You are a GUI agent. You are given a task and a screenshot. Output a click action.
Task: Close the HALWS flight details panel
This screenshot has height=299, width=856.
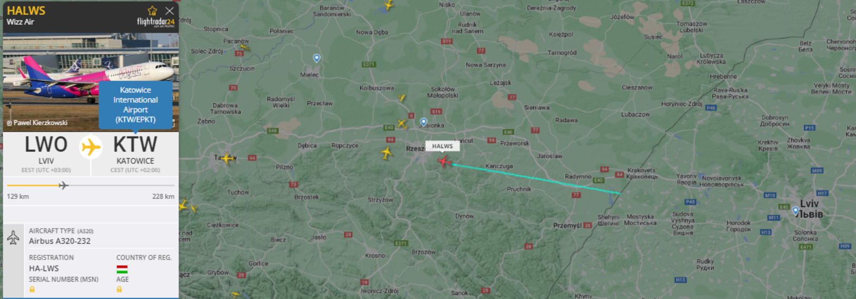coord(169,11)
